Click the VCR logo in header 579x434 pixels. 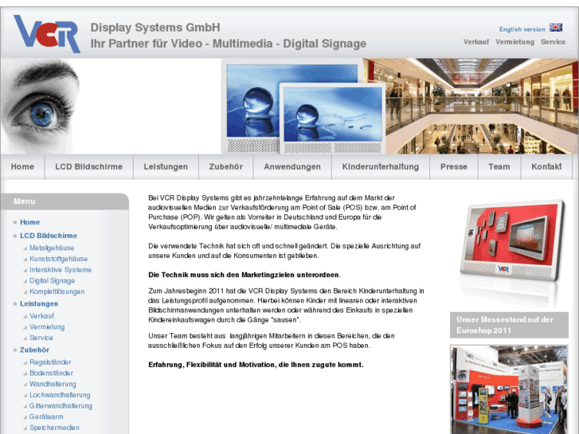(47, 33)
